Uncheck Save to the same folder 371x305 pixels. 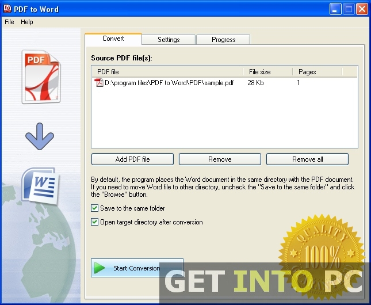tap(95, 208)
